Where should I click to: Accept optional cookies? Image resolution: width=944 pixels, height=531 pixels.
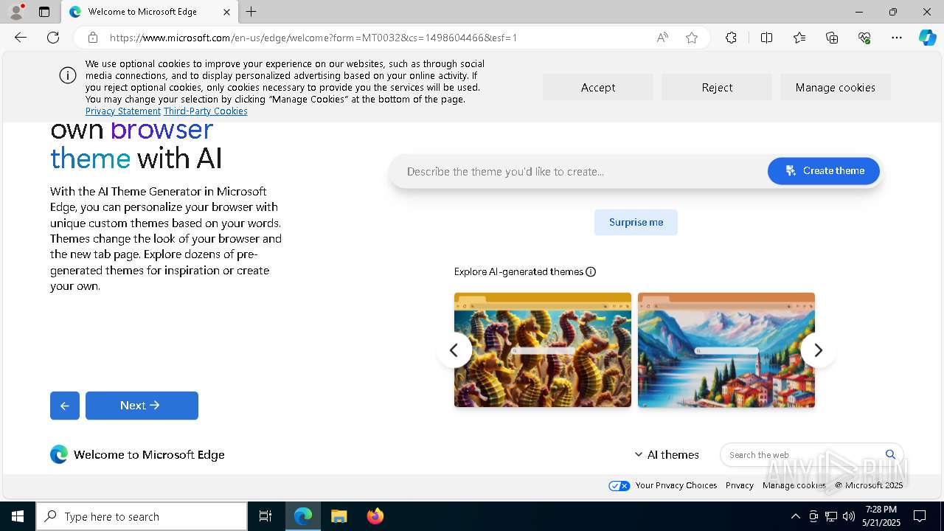click(598, 87)
